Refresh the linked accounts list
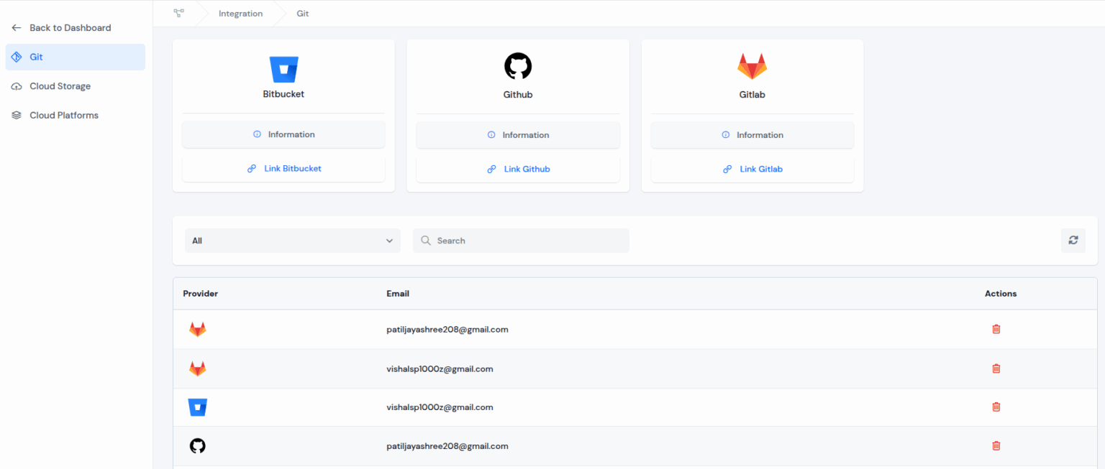1105x469 pixels. (1073, 241)
